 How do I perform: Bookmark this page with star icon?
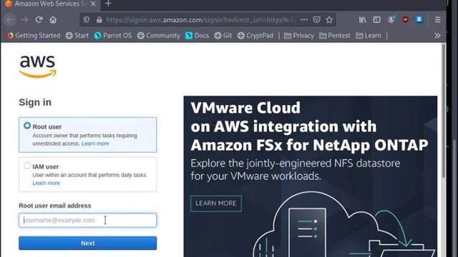pos(329,20)
